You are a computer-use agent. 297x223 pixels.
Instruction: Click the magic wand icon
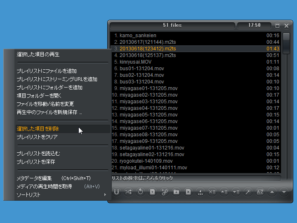[248, 192]
